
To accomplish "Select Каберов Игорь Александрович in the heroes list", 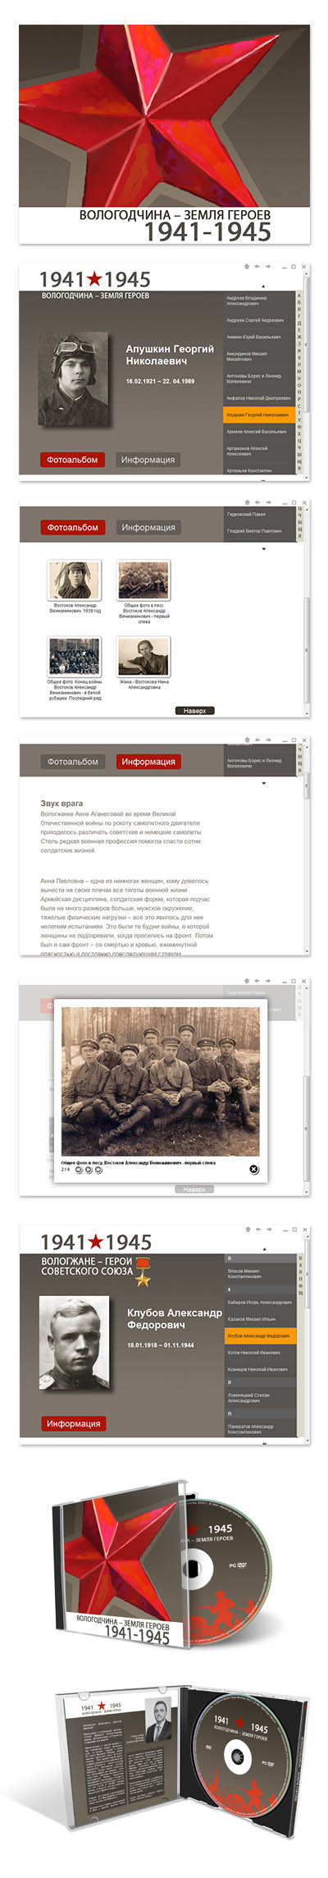I will click(x=260, y=1302).
